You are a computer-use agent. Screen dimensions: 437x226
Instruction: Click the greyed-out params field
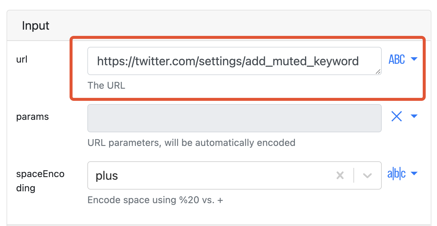234,118
